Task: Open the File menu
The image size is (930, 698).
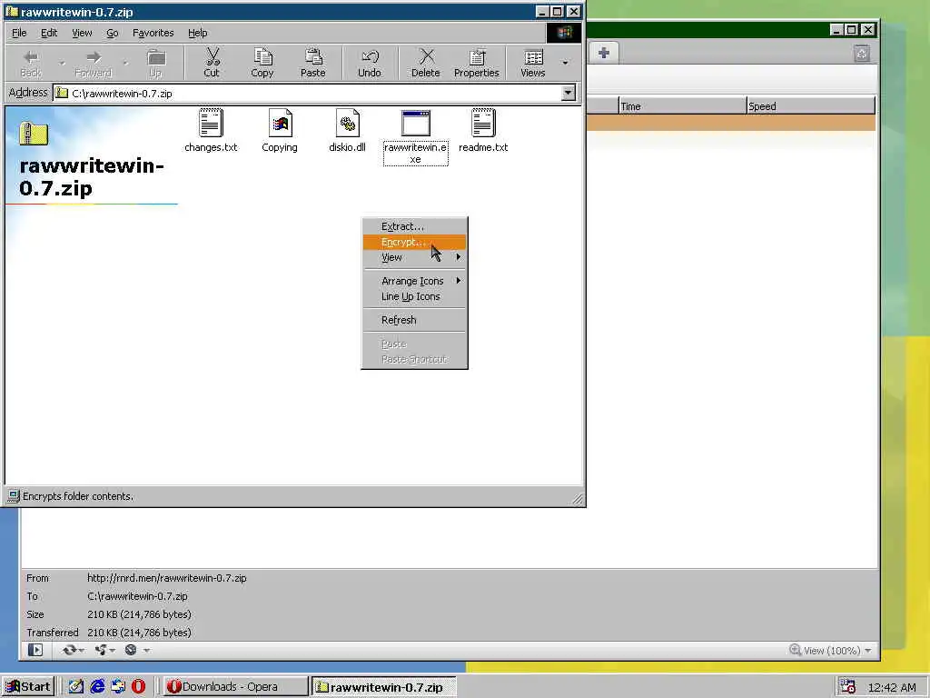Action: [19, 33]
